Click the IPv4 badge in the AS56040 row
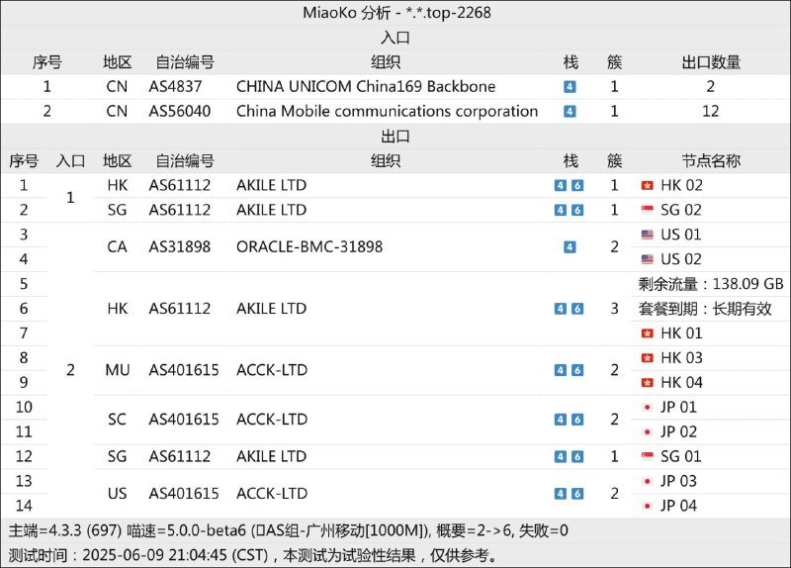 coord(570,111)
